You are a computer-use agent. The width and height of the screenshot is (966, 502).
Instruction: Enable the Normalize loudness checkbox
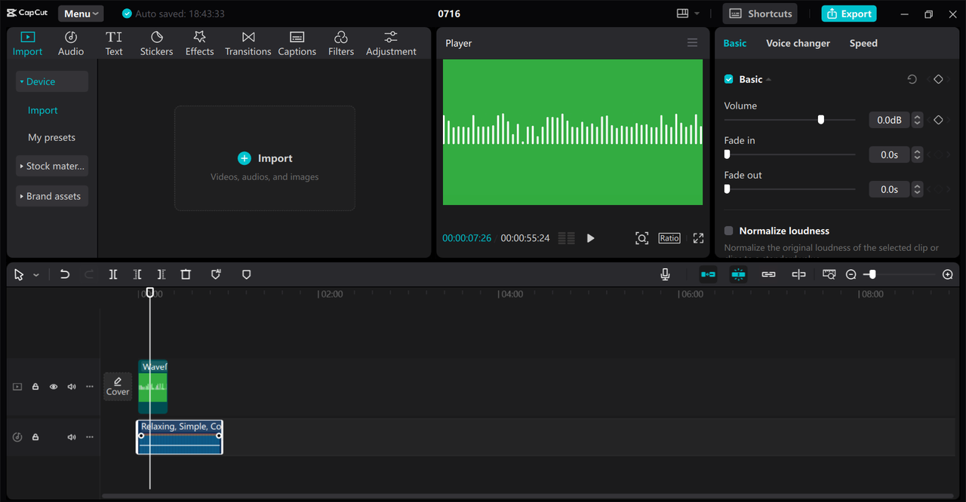729,231
